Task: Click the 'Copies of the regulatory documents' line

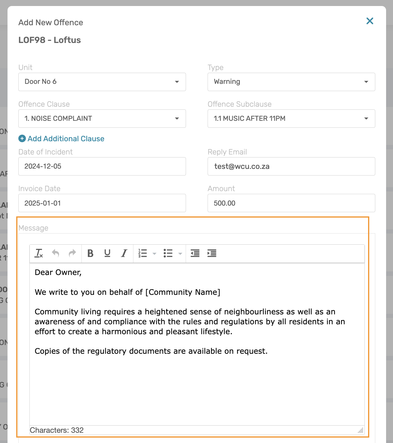Action: pyautogui.click(x=151, y=351)
